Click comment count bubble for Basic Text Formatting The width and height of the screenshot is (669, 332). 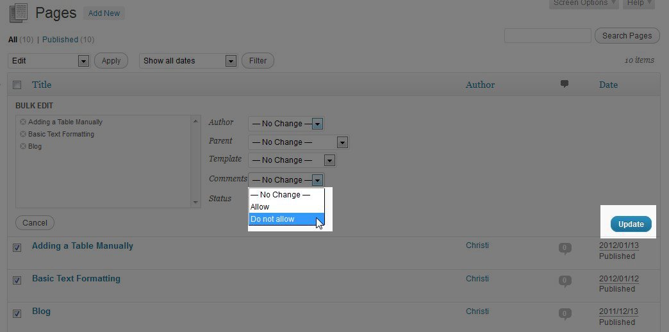[565, 280]
